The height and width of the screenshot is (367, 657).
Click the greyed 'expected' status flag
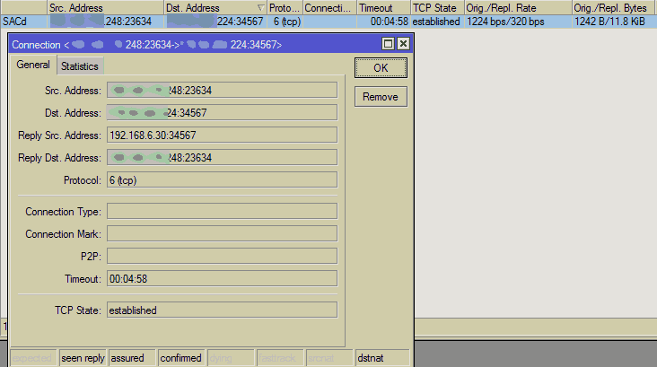(x=33, y=358)
